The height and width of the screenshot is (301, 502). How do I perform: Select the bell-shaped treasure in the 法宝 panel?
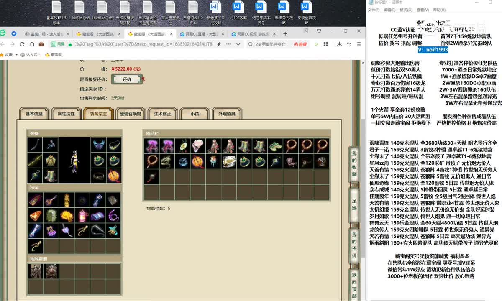[36, 216]
